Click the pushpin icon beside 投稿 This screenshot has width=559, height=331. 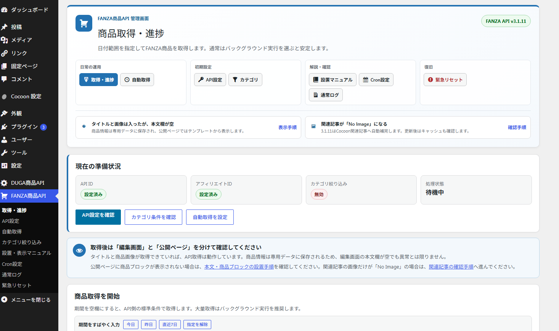pos(4,27)
